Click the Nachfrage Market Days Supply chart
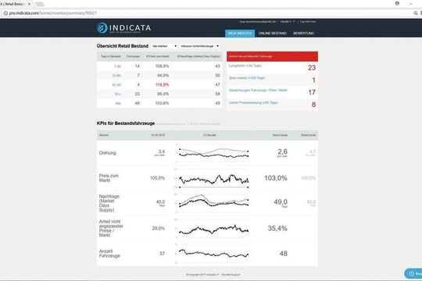This screenshot has width=422, height=281. (x=213, y=203)
